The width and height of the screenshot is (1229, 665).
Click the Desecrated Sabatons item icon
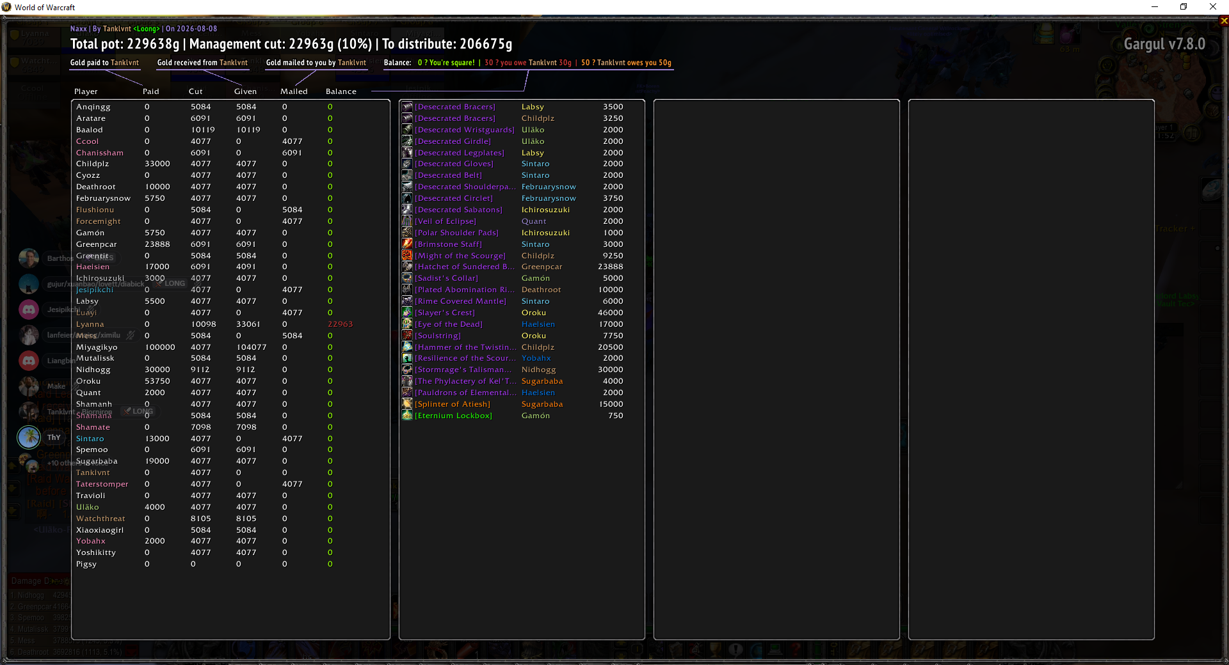tap(407, 210)
